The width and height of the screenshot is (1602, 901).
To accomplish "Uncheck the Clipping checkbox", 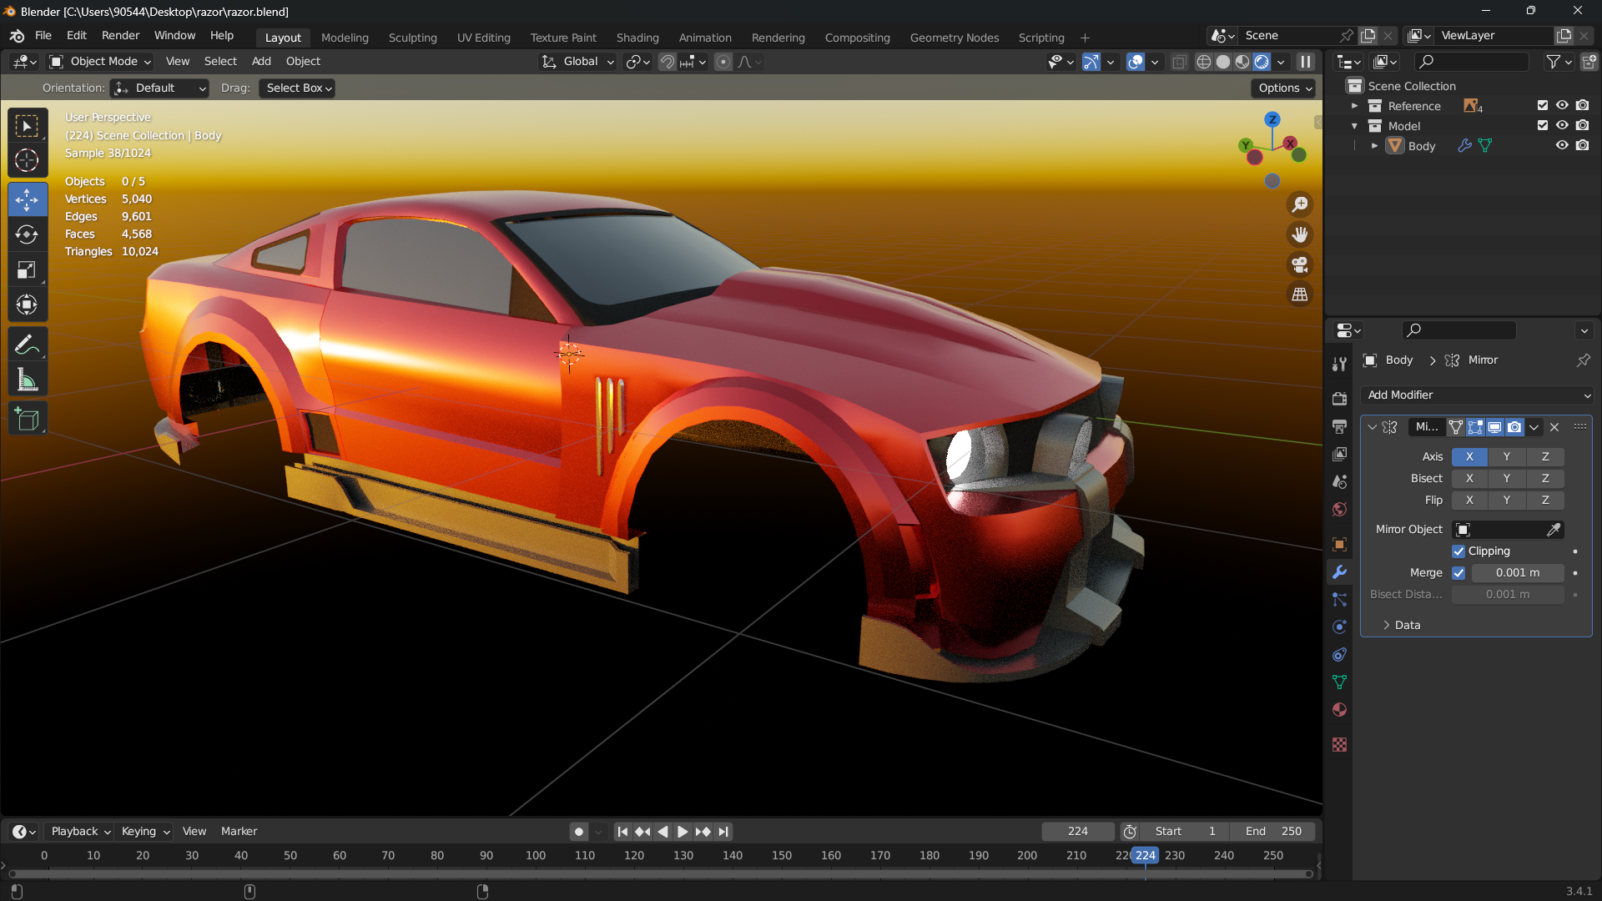I will 1458,551.
